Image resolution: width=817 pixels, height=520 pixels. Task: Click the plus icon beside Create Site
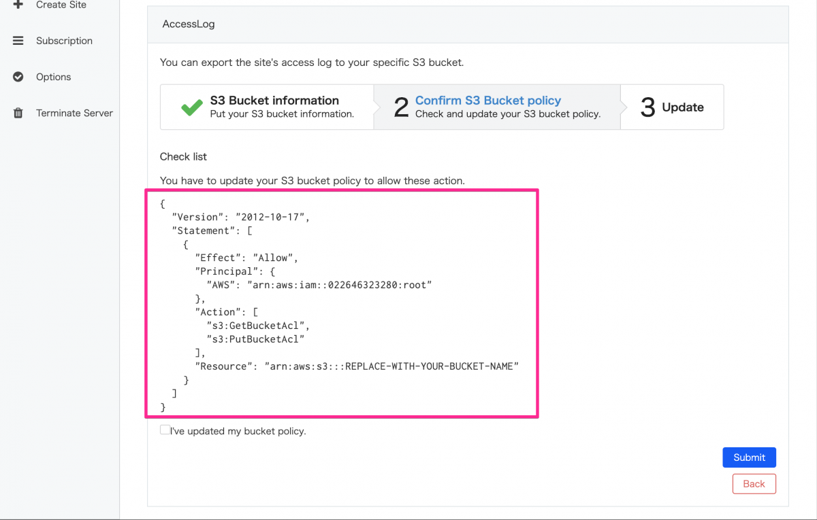(x=18, y=4)
